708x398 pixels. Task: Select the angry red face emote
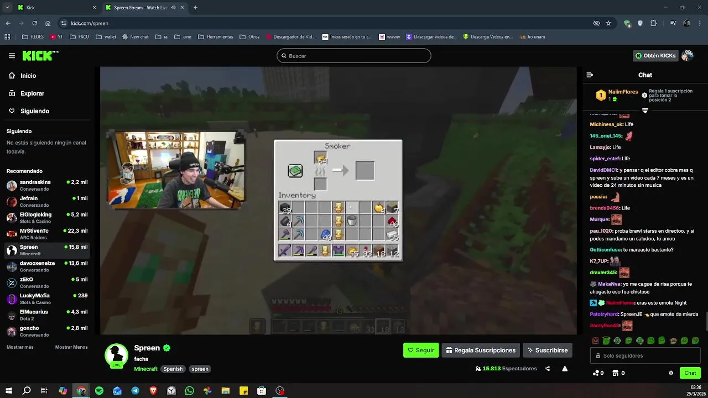click(595, 341)
